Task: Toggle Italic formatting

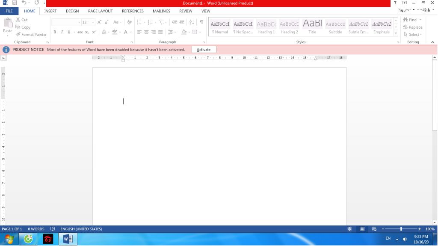Action: (x=62, y=32)
